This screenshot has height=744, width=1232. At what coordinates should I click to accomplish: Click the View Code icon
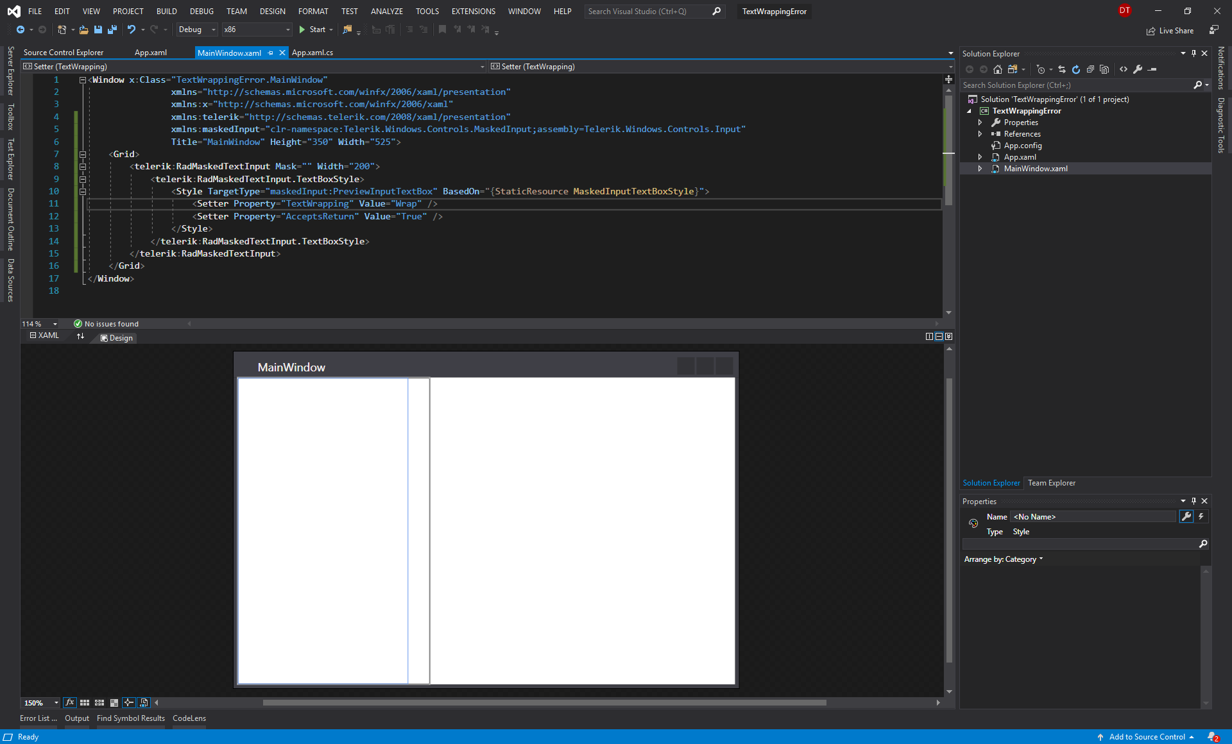(x=1124, y=69)
